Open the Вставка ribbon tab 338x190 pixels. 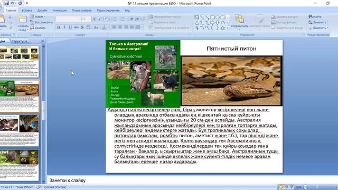click(x=27, y=11)
